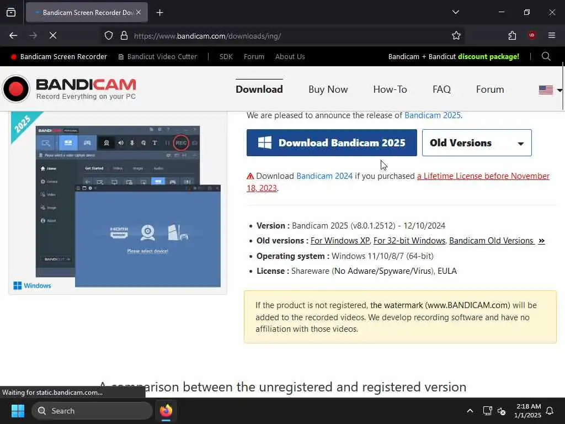Click the site search magnifier icon
Viewport: 565px width, 424px height.
point(546,56)
